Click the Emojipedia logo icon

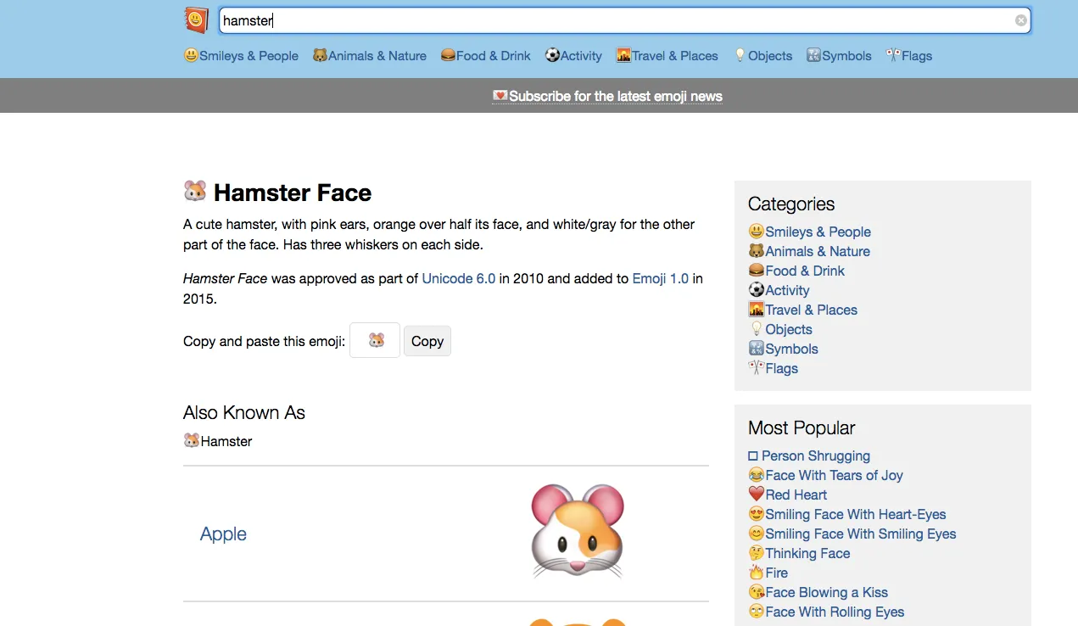(196, 20)
